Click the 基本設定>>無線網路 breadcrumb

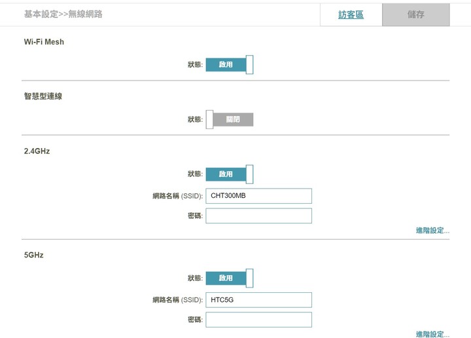click(x=63, y=14)
